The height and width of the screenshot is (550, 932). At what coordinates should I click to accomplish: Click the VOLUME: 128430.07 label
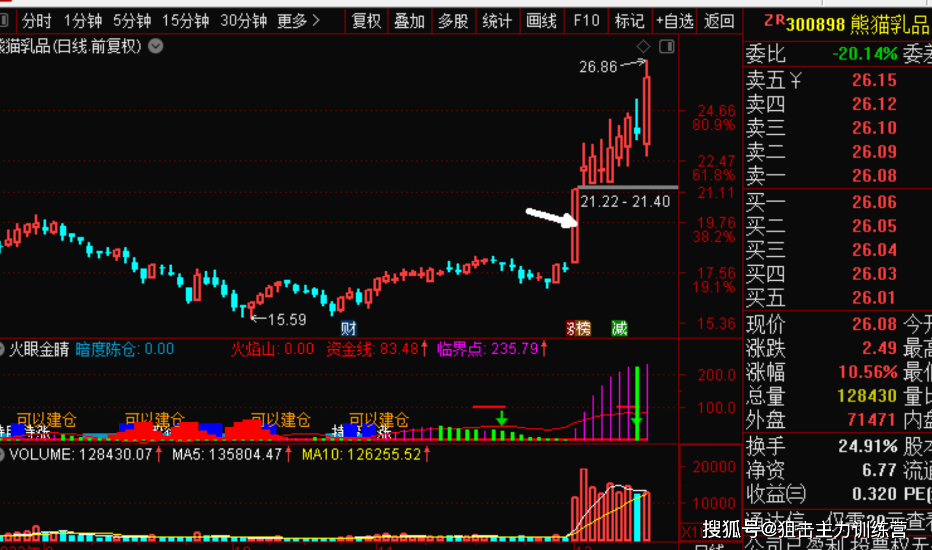86,454
